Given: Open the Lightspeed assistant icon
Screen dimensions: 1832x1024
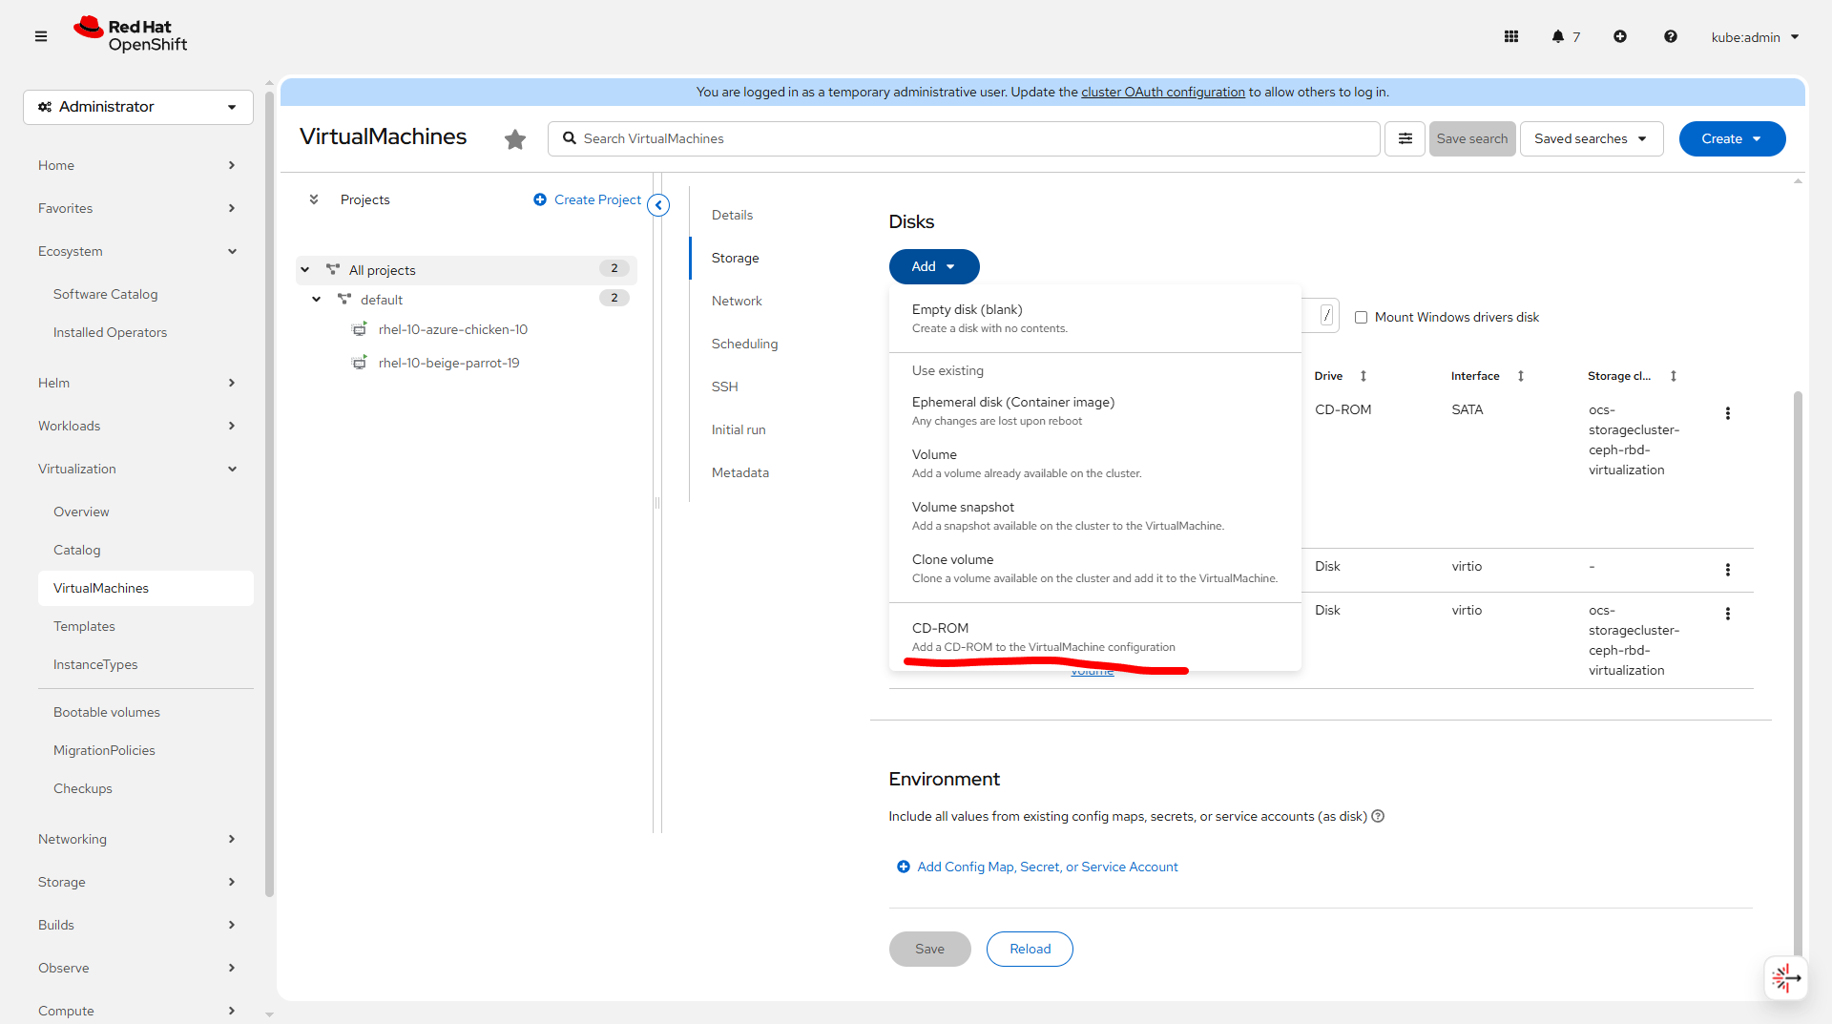Looking at the screenshot, I should 1785,978.
